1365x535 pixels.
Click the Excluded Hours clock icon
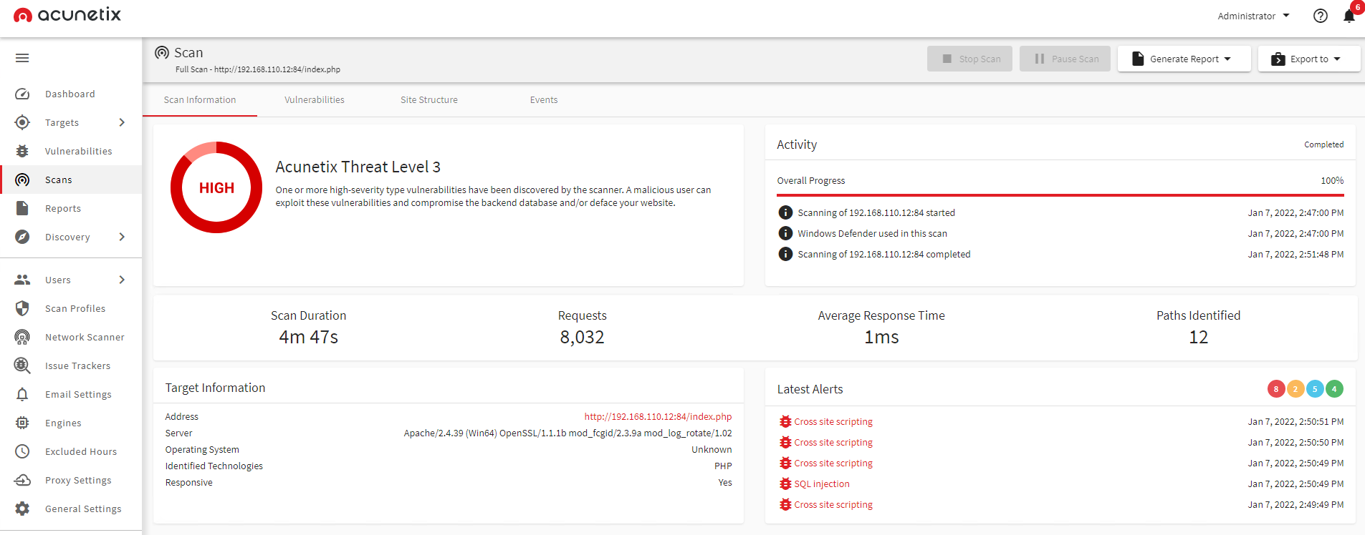click(22, 451)
